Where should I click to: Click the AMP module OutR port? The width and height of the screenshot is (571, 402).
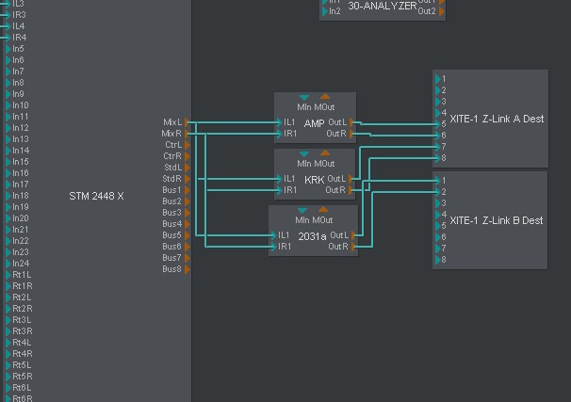pos(351,134)
